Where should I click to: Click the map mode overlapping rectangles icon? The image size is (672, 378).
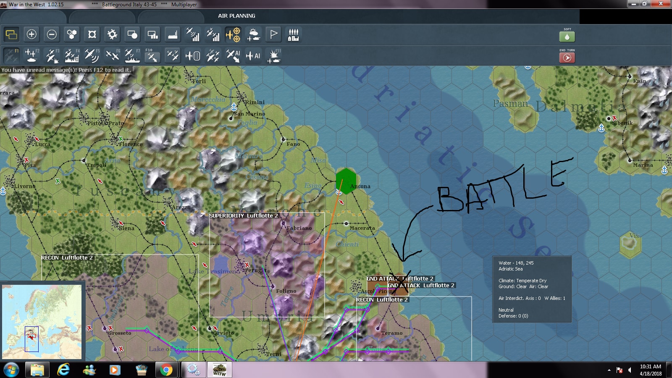[11, 34]
